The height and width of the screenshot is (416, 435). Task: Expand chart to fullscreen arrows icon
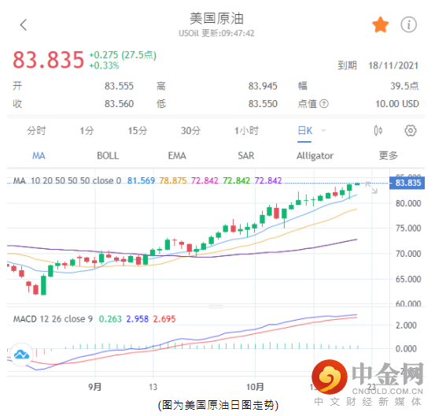[371, 188]
